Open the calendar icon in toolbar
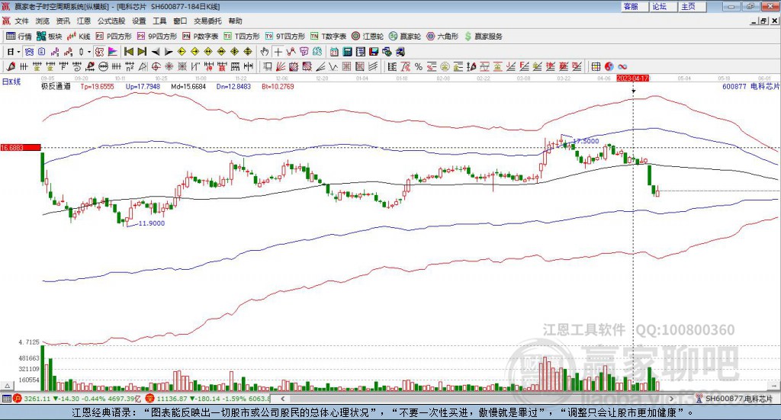Image resolution: width=781 pixels, height=420 pixels. [x=334, y=52]
